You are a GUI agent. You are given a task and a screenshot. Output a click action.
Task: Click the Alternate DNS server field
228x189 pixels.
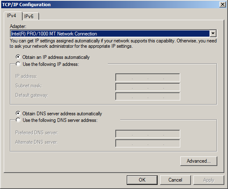[x=148, y=143]
